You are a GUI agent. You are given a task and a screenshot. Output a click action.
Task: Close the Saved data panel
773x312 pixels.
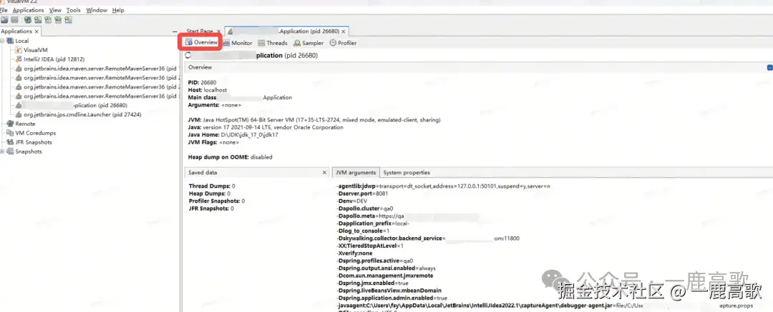pos(324,173)
